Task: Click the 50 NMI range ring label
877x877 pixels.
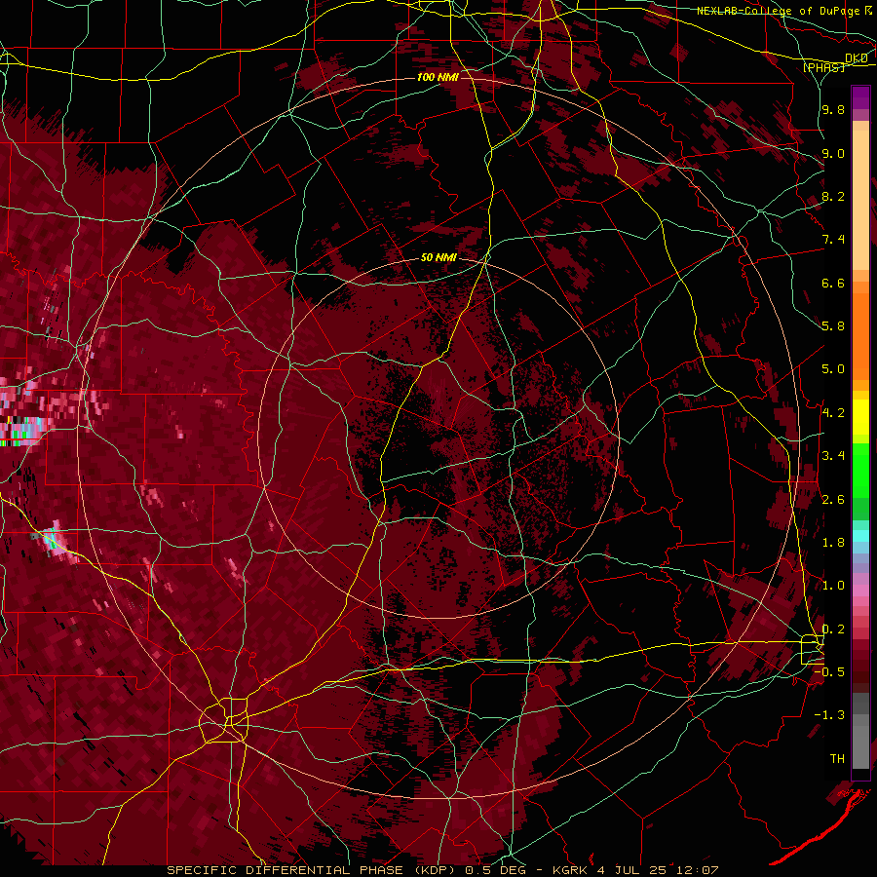Action: click(438, 257)
